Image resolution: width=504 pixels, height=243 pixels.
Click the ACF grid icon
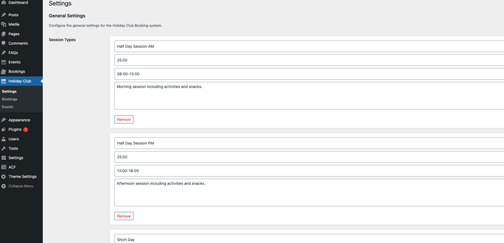click(x=4, y=167)
